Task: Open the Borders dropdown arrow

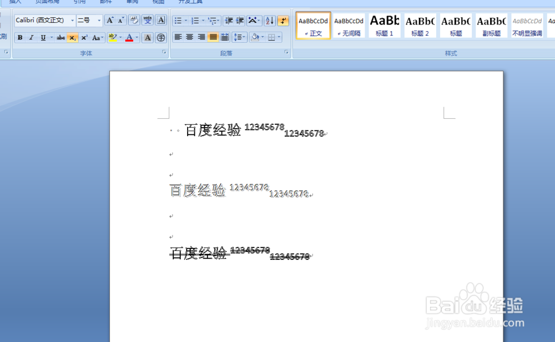Action: coord(279,37)
